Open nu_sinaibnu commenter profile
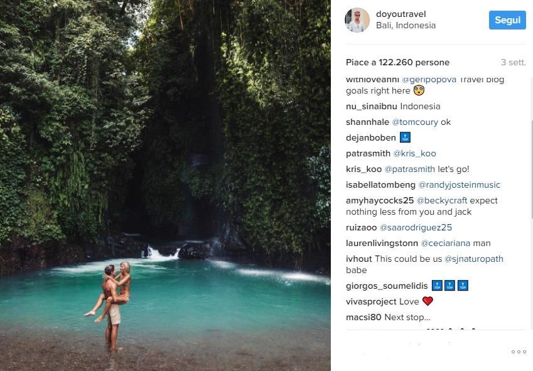533x371 pixels. click(x=371, y=107)
